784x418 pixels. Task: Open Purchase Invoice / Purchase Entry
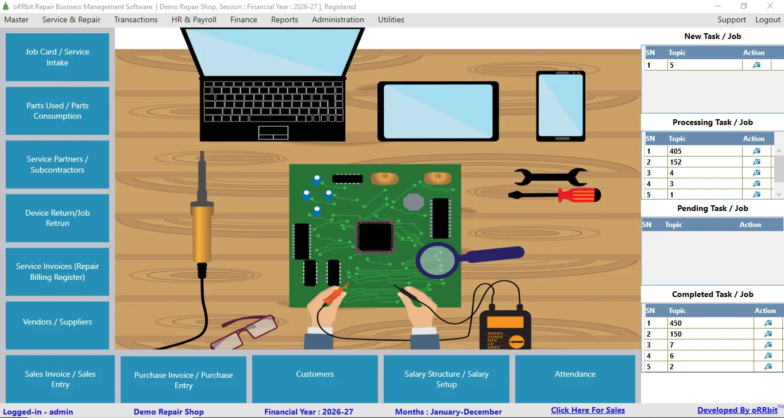click(x=184, y=380)
